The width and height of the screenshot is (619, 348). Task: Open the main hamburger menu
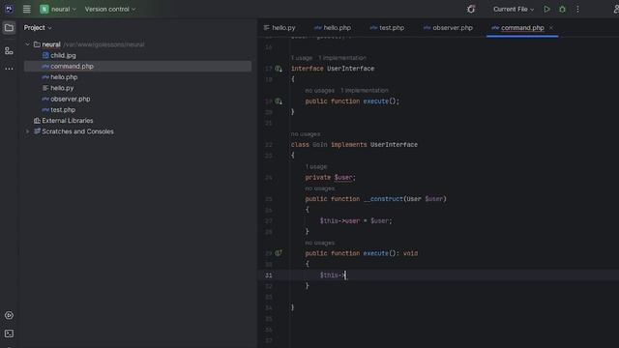(26, 9)
